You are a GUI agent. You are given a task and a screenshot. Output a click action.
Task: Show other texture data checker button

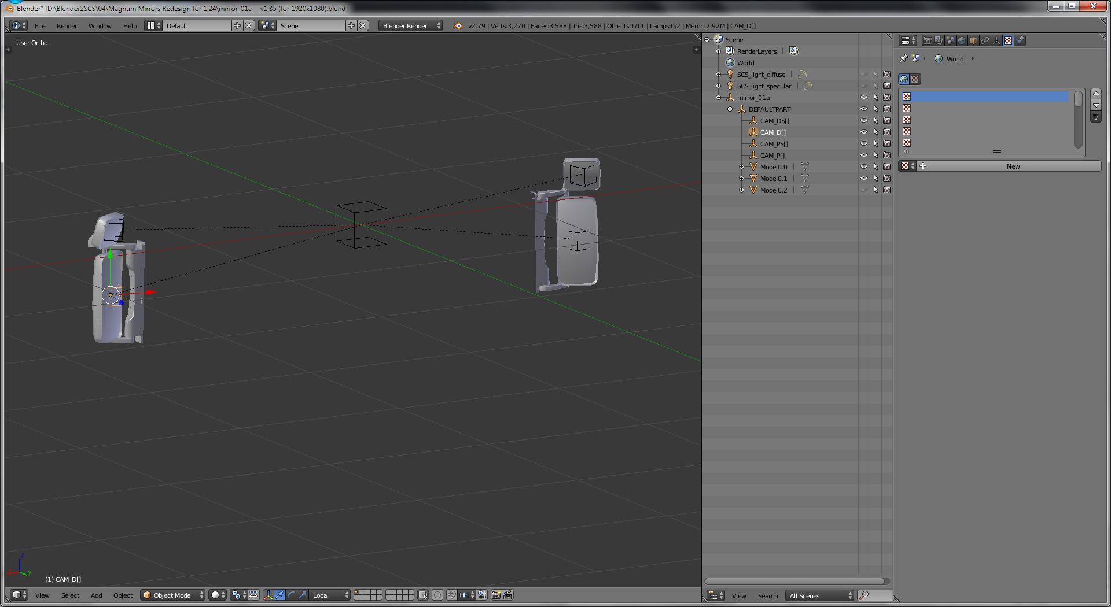point(915,79)
